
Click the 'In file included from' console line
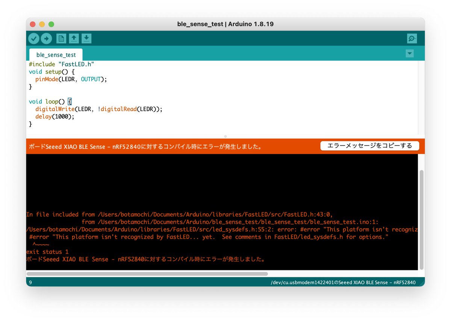[180, 214]
